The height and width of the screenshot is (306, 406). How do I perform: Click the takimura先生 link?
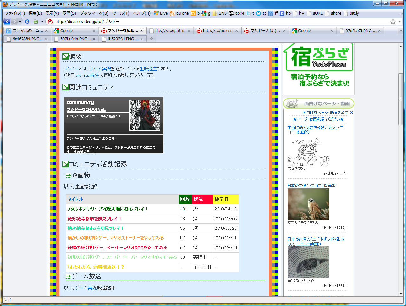[x=87, y=75]
